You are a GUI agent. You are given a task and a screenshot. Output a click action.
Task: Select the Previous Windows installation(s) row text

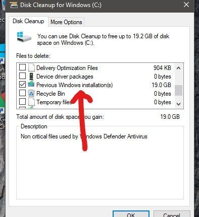(75, 85)
